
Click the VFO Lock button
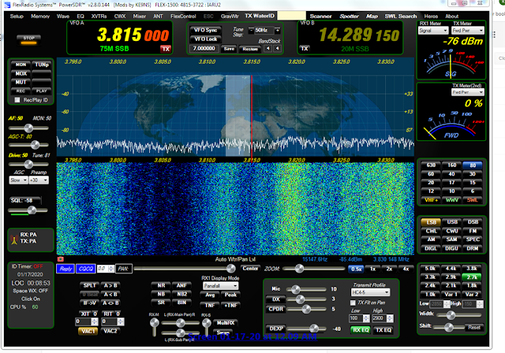pos(205,39)
